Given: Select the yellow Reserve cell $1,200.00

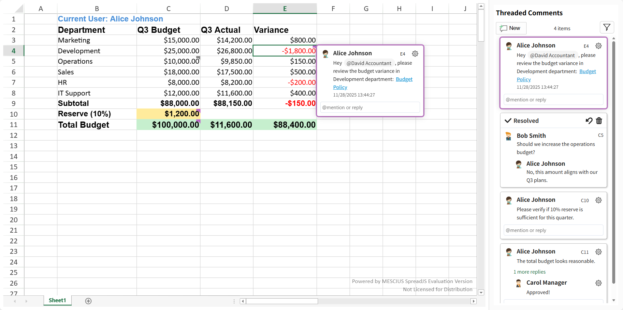Looking at the screenshot, I should point(168,114).
